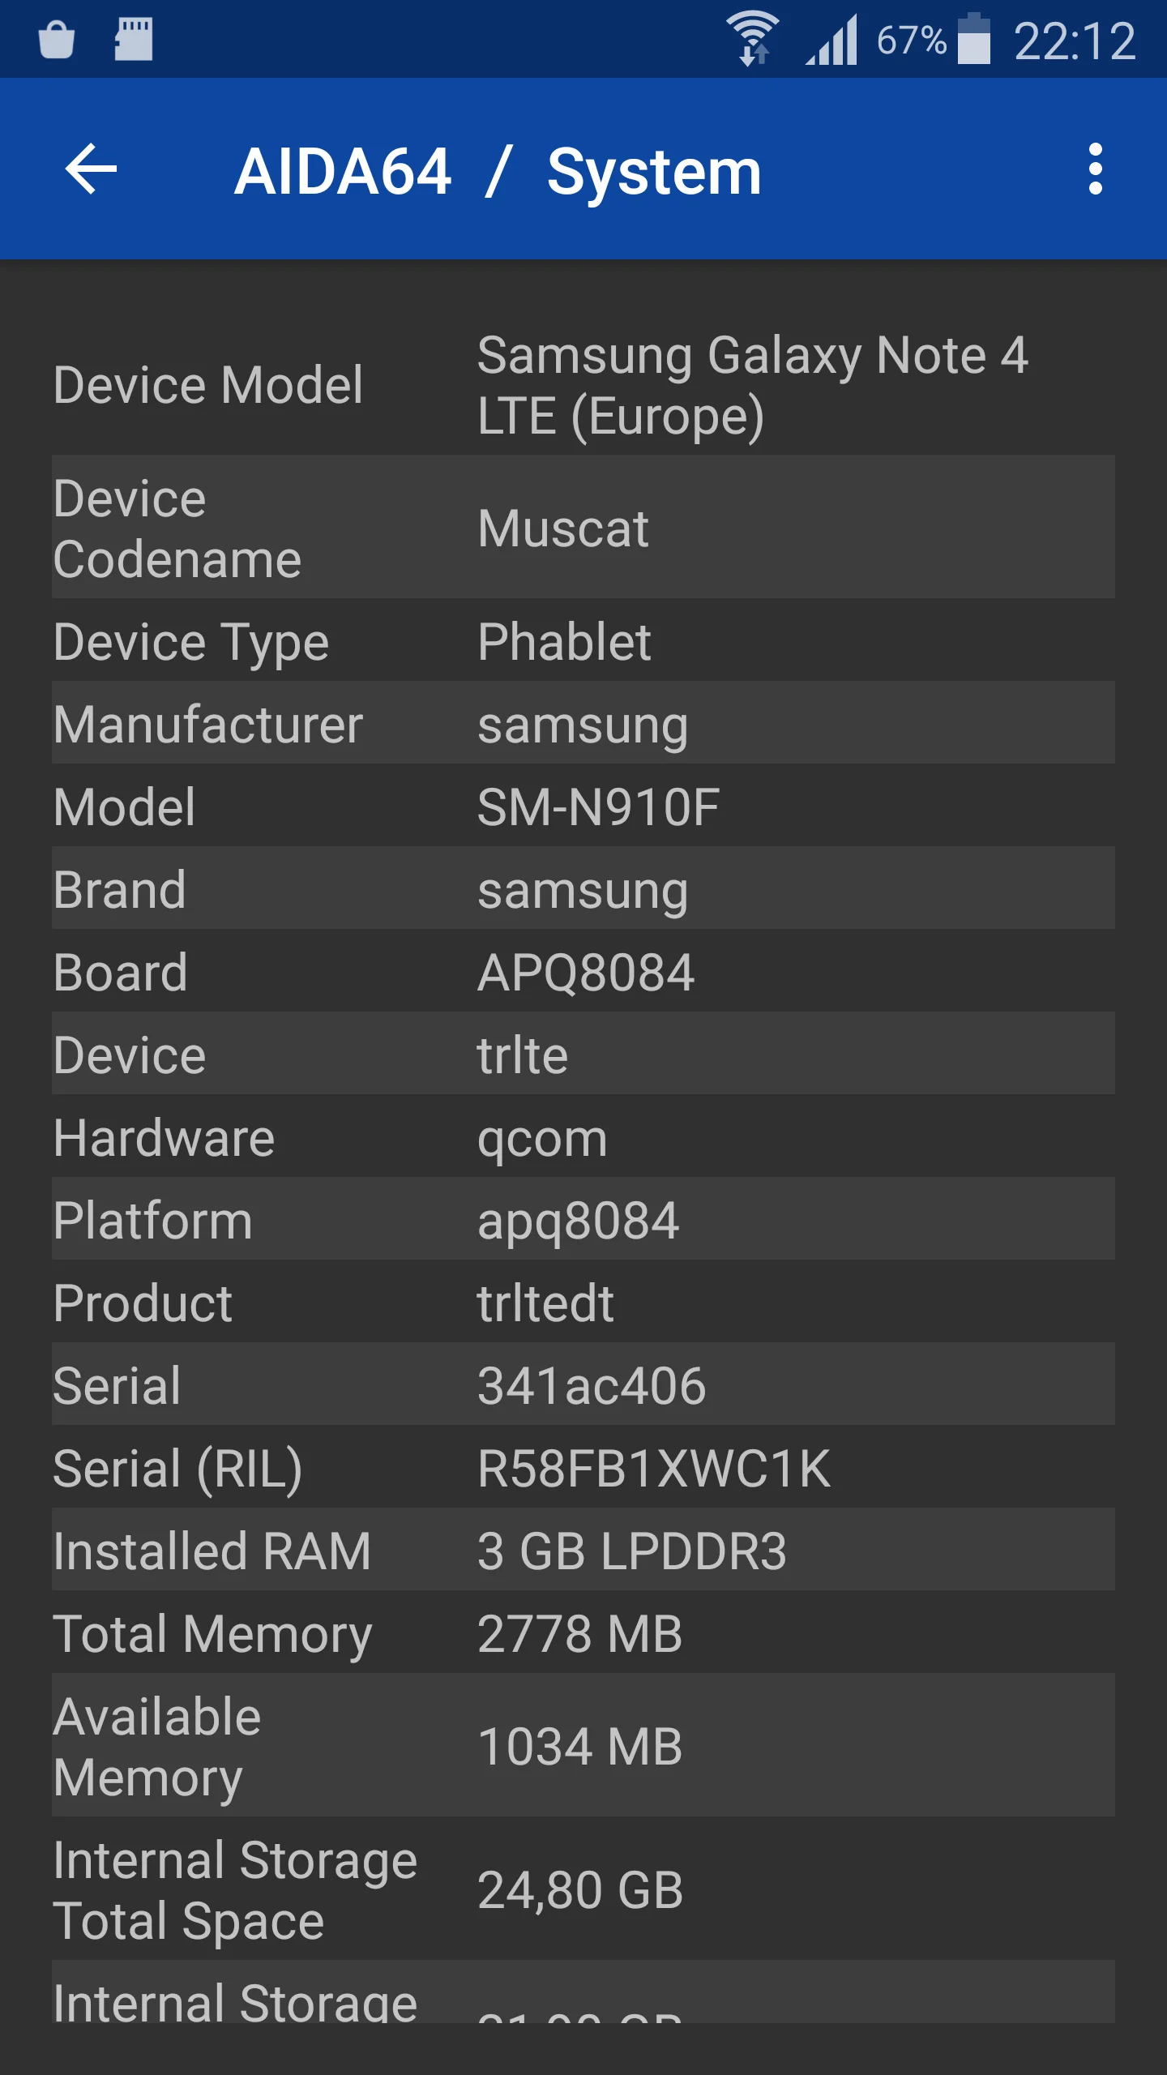
Task: Select the Installed RAM row
Action: click(x=583, y=1551)
